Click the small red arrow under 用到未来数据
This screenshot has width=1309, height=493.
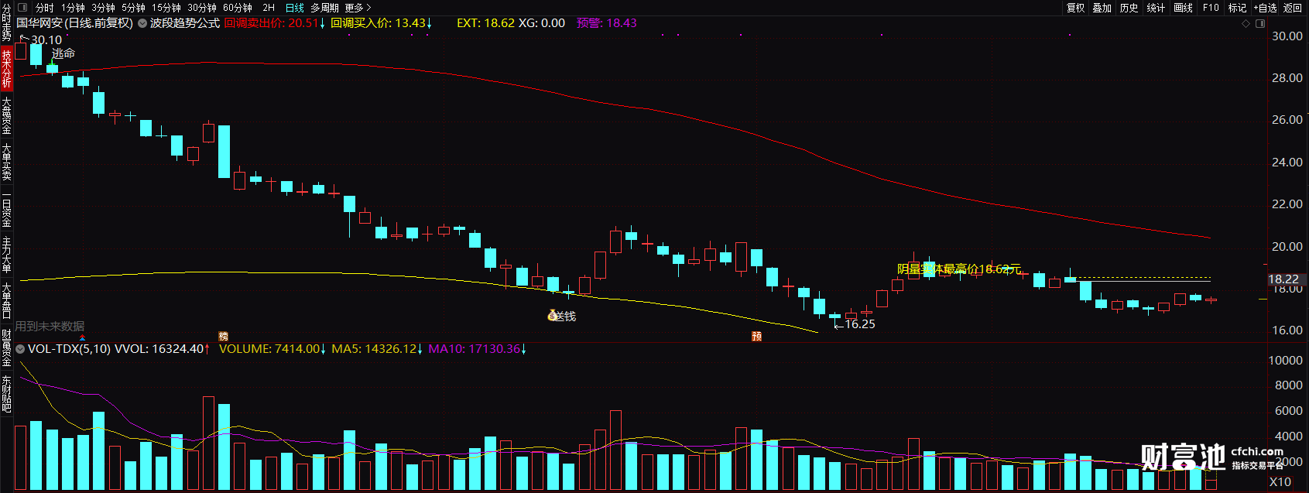pyautogui.click(x=82, y=337)
